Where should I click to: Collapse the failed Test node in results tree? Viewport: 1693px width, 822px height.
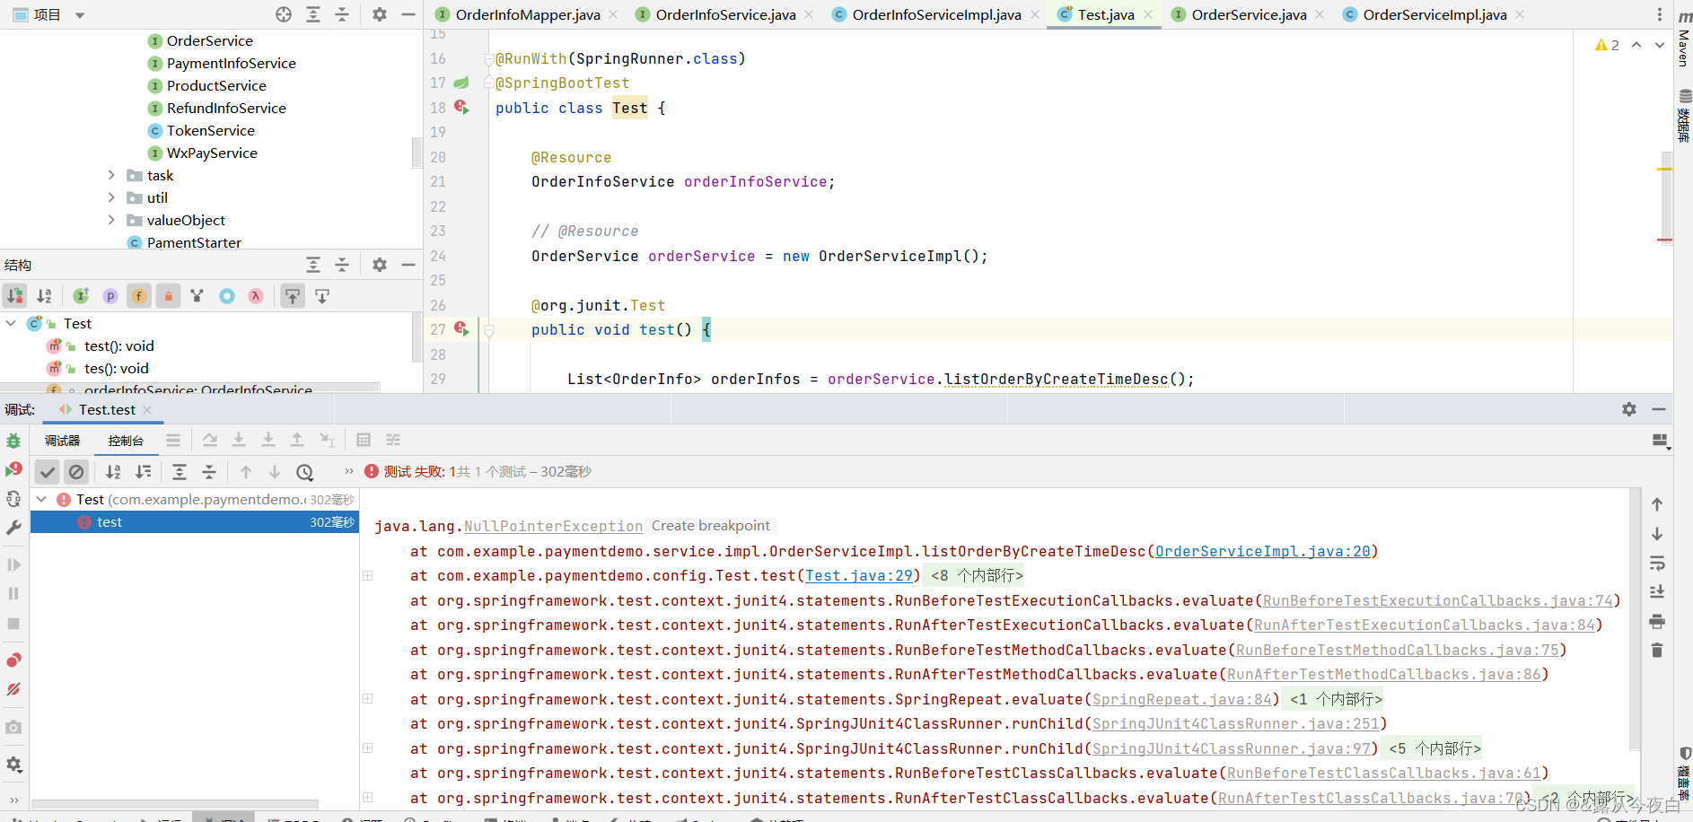[41, 500]
